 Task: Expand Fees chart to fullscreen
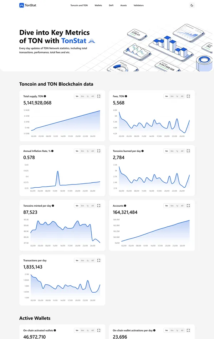coord(188,96)
